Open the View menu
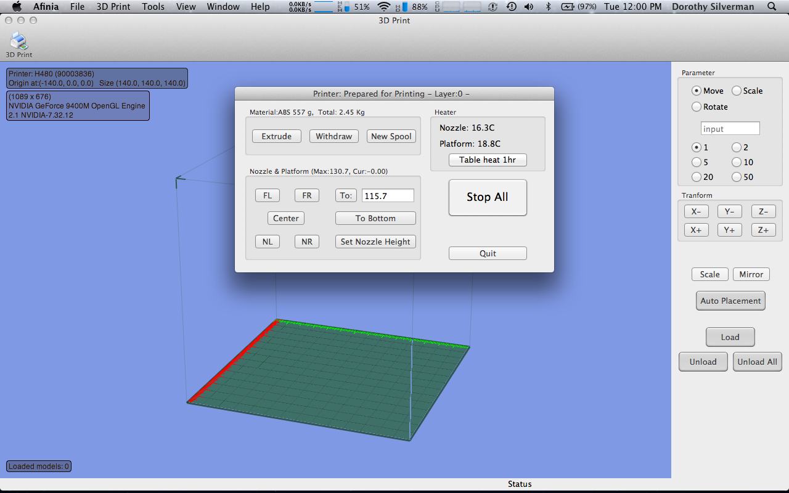The image size is (789, 493). click(x=186, y=7)
